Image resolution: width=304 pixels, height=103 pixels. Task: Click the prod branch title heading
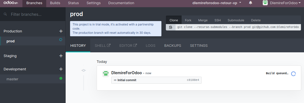coord(76,14)
